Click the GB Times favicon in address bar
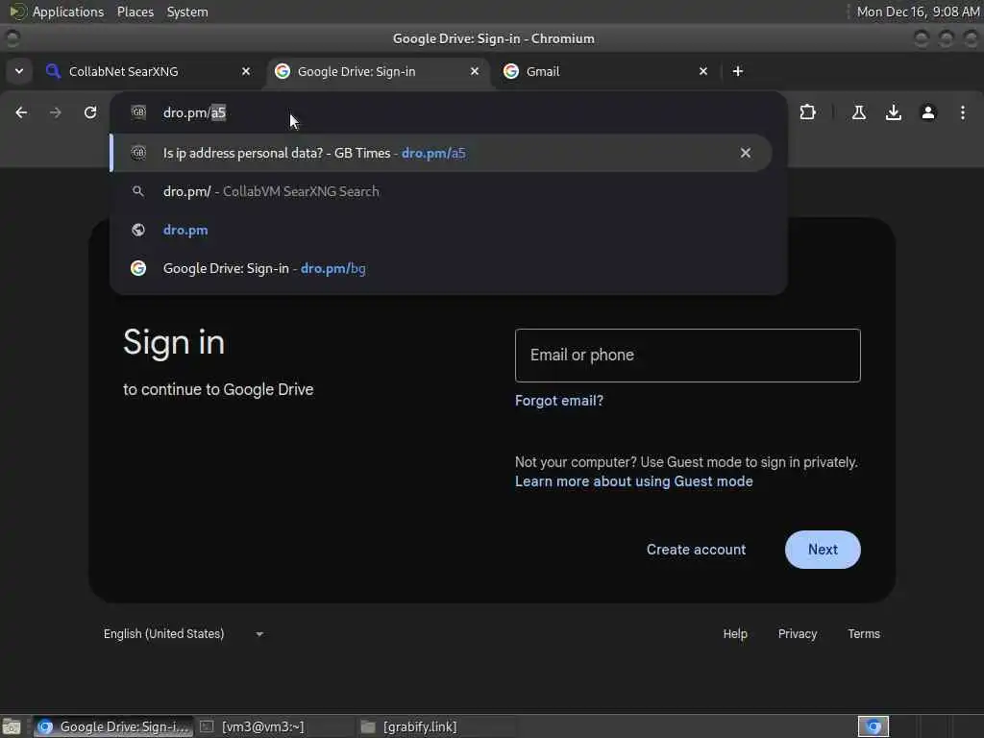 coord(138,112)
